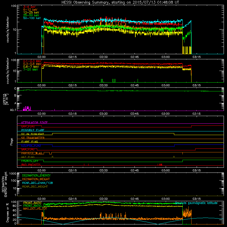Click 03:15 time label under Flags panel

(196, 171)
